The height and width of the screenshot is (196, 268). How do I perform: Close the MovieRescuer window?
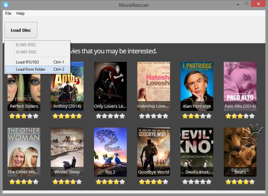[x=259, y=4]
